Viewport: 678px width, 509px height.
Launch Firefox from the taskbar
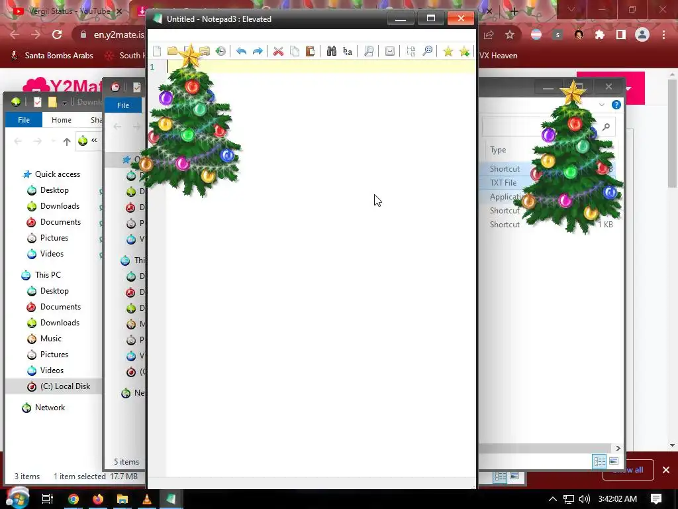[98, 499]
